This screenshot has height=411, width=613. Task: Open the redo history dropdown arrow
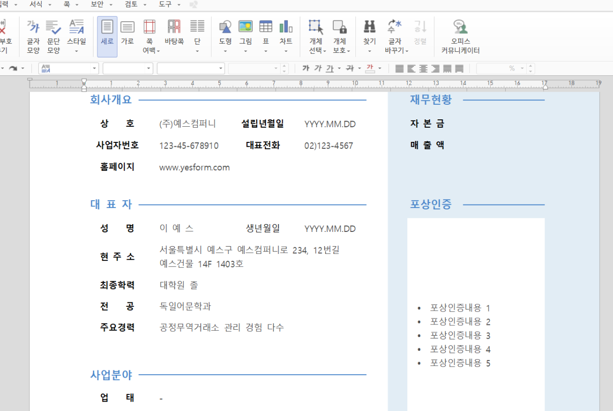(x=23, y=68)
